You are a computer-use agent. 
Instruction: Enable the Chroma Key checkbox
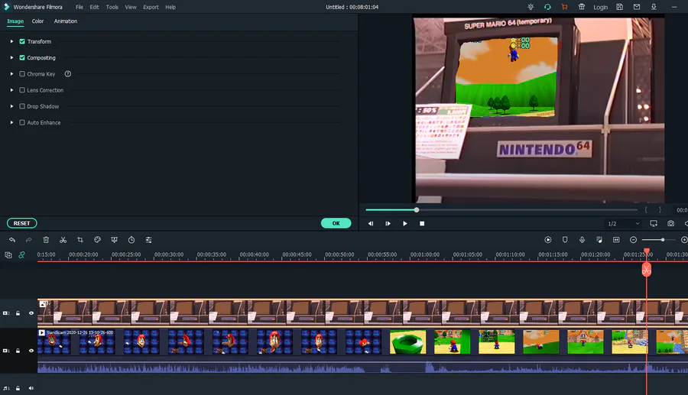click(22, 73)
